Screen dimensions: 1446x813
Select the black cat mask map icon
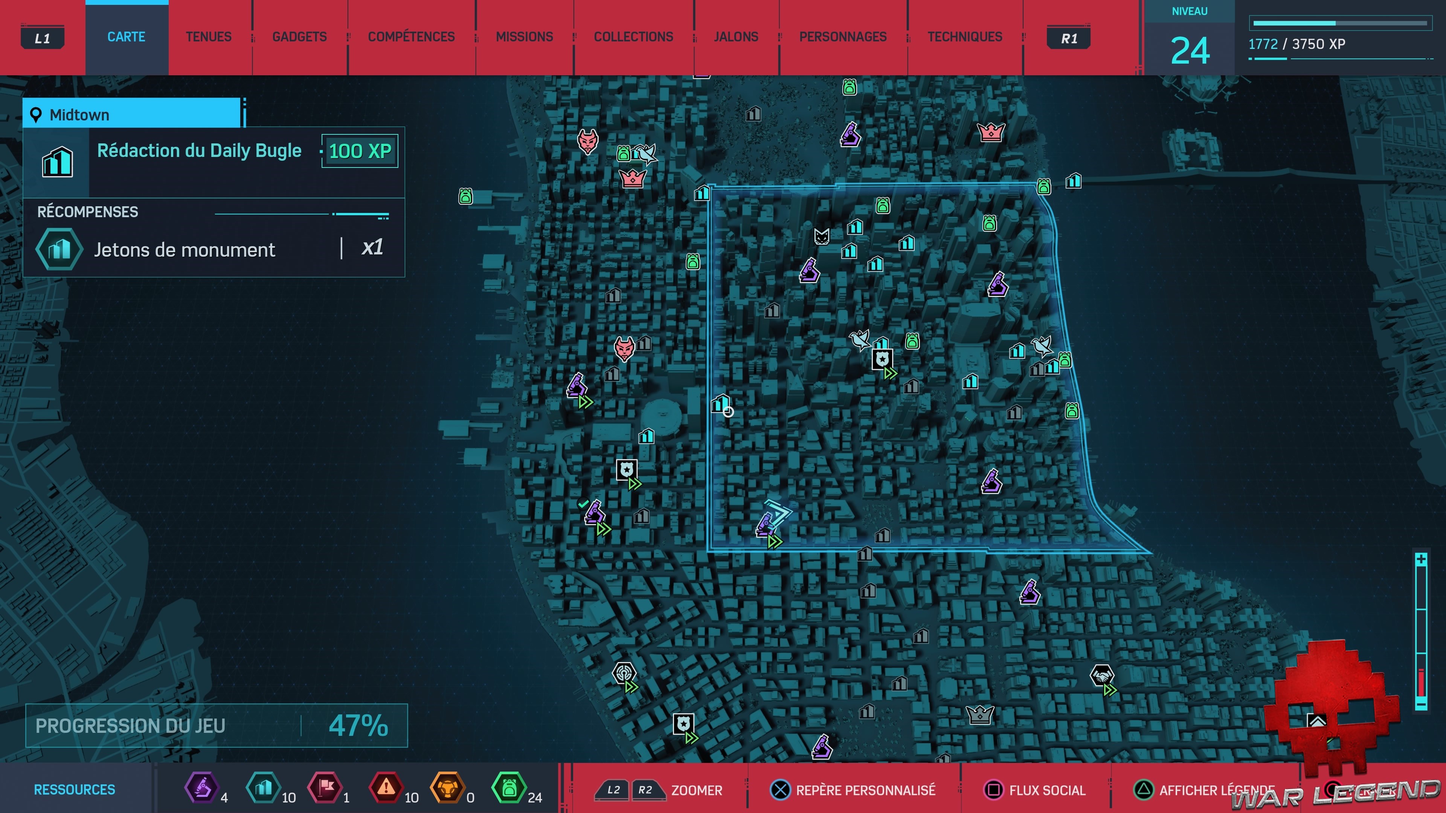pyautogui.click(x=821, y=237)
